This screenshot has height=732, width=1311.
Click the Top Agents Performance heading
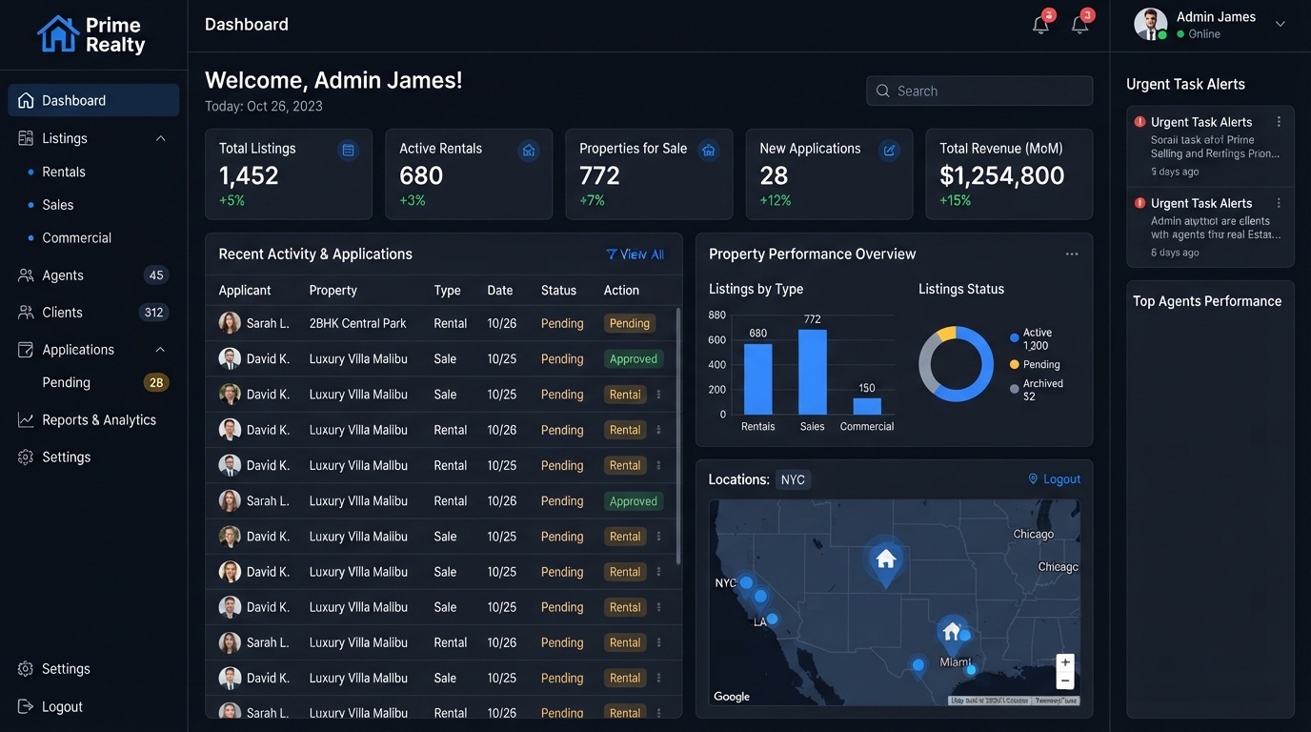pyautogui.click(x=1207, y=301)
